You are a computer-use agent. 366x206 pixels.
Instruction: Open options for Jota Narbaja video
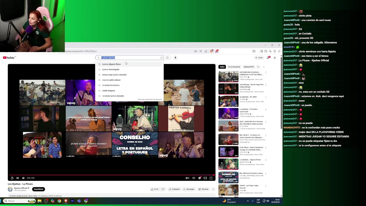coord(266,85)
